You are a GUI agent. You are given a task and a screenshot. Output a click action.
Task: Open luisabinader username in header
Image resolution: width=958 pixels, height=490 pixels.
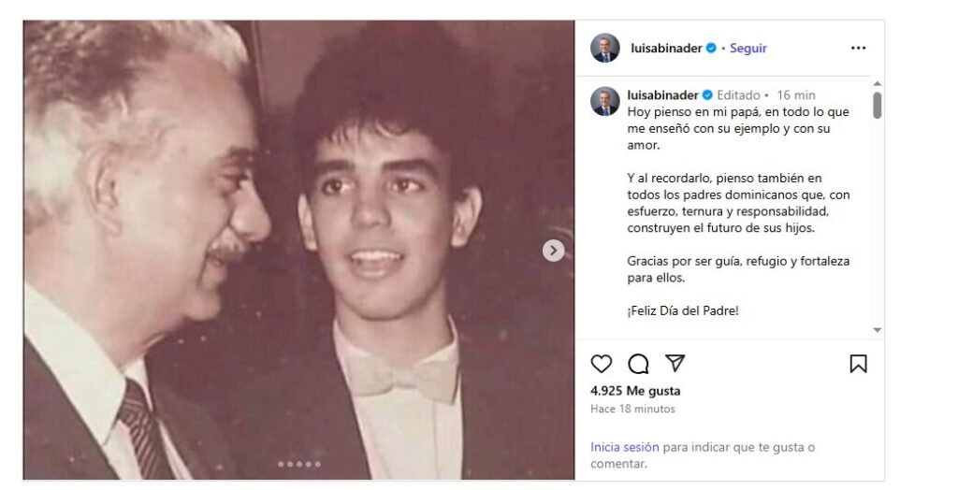tap(666, 49)
